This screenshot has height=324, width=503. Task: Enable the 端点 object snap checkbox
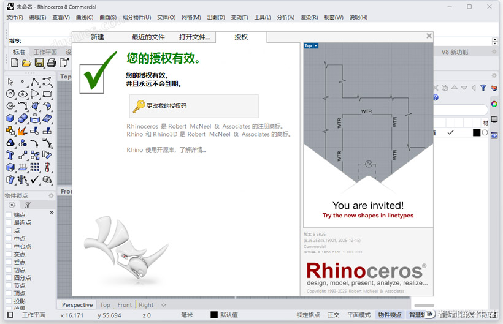pos(9,215)
